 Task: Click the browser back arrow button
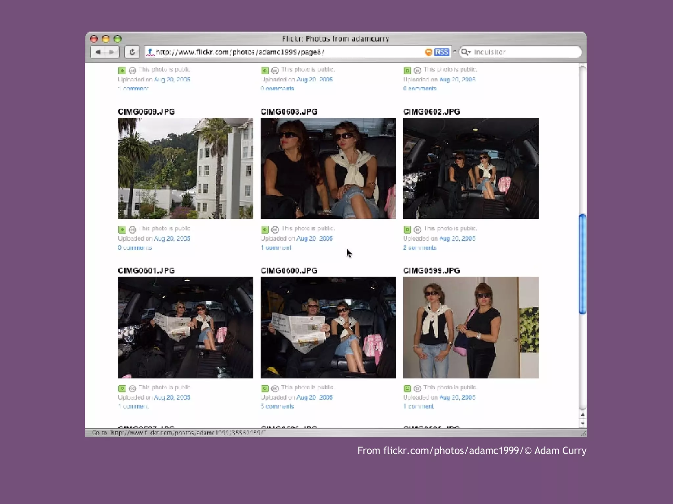click(x=98, y=52)
